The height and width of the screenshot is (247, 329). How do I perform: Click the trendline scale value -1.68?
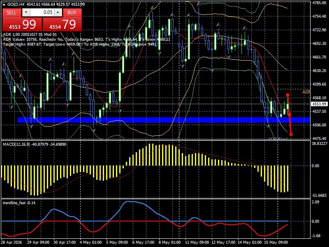[x=316, y=235]
